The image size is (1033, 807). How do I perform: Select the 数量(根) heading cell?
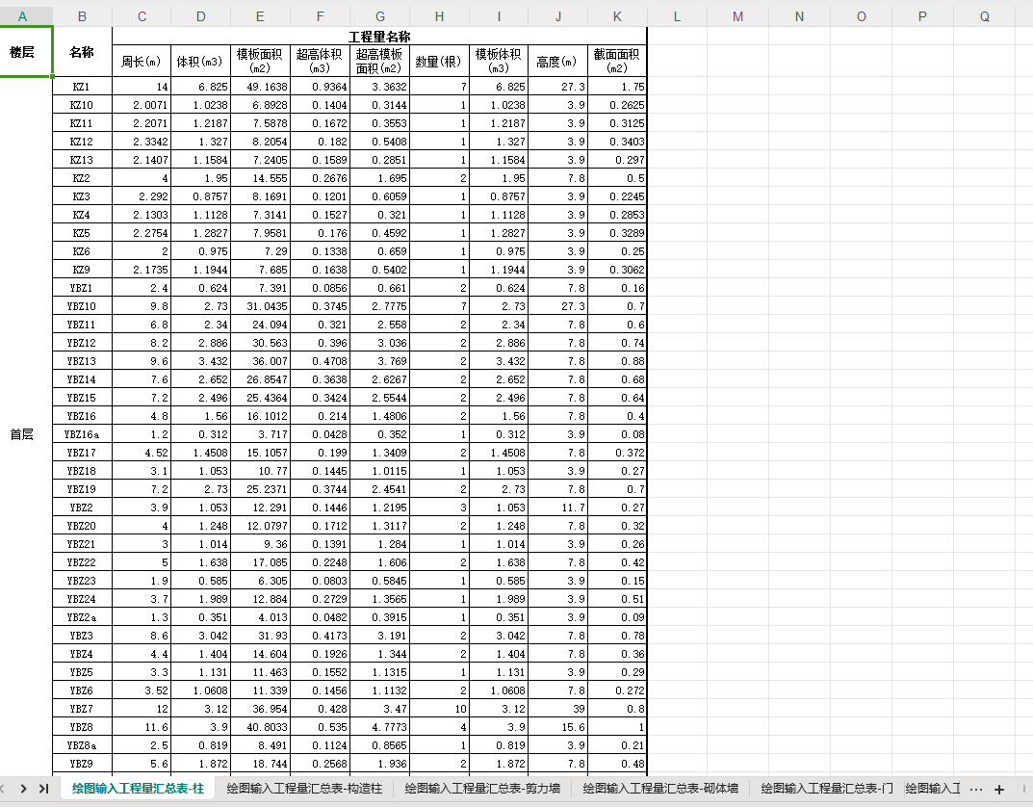pyautogui.click(x=439, y=62)
